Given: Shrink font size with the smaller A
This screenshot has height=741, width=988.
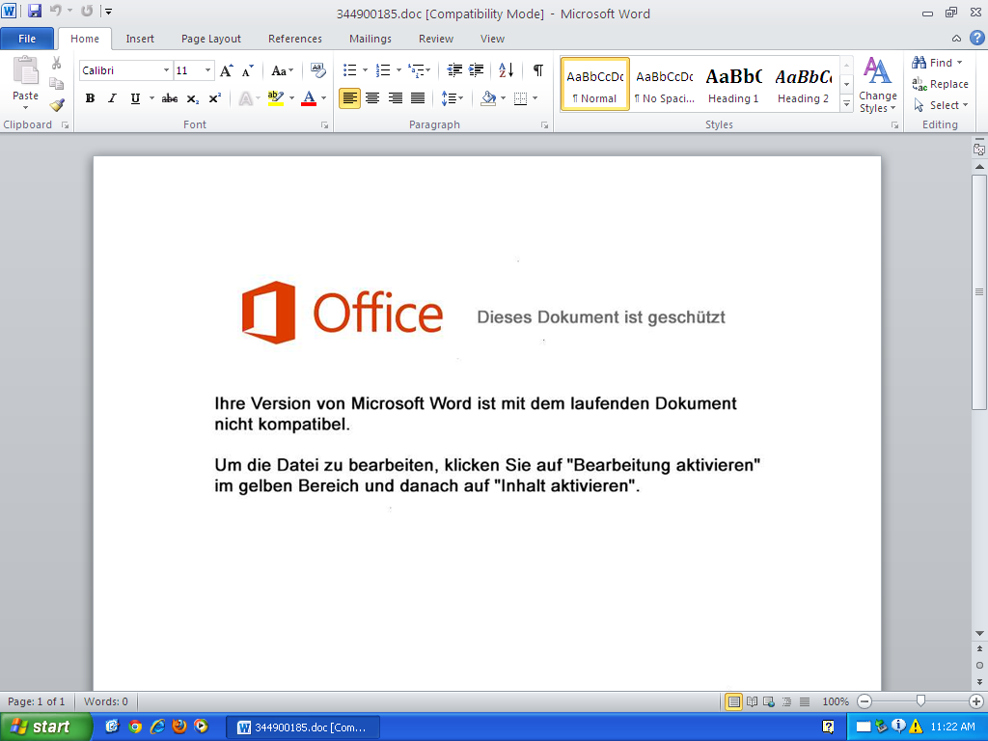Looking at the screenshot, I should [x=248, y=70].
